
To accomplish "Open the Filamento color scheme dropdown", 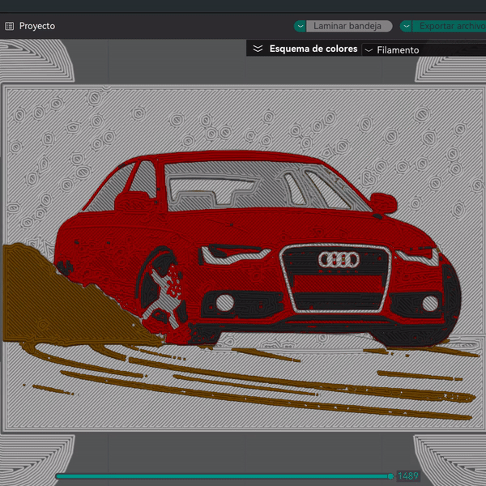I will click(397, 49).
